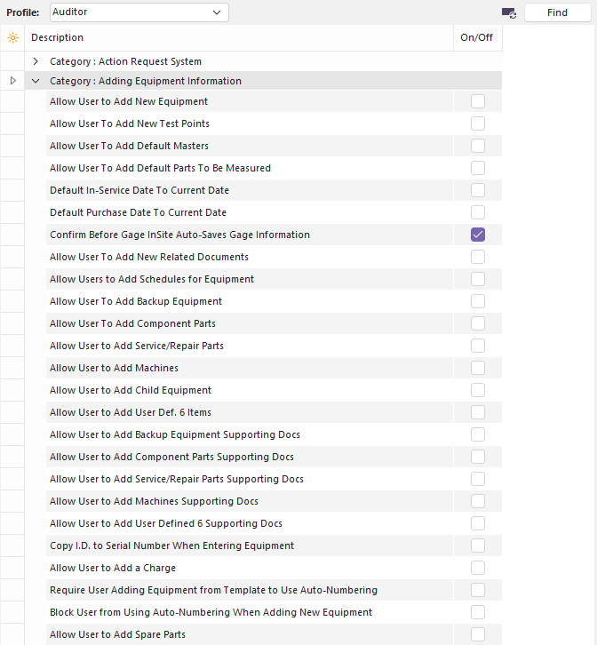
Task: Enable Block User from Using Auto-Numbering
Action: [478, 612]
